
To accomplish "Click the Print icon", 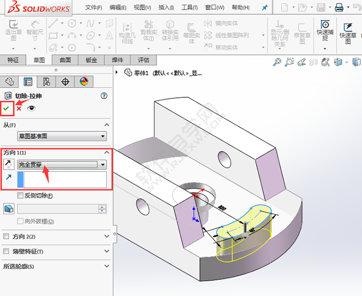I will pos(339,8).
